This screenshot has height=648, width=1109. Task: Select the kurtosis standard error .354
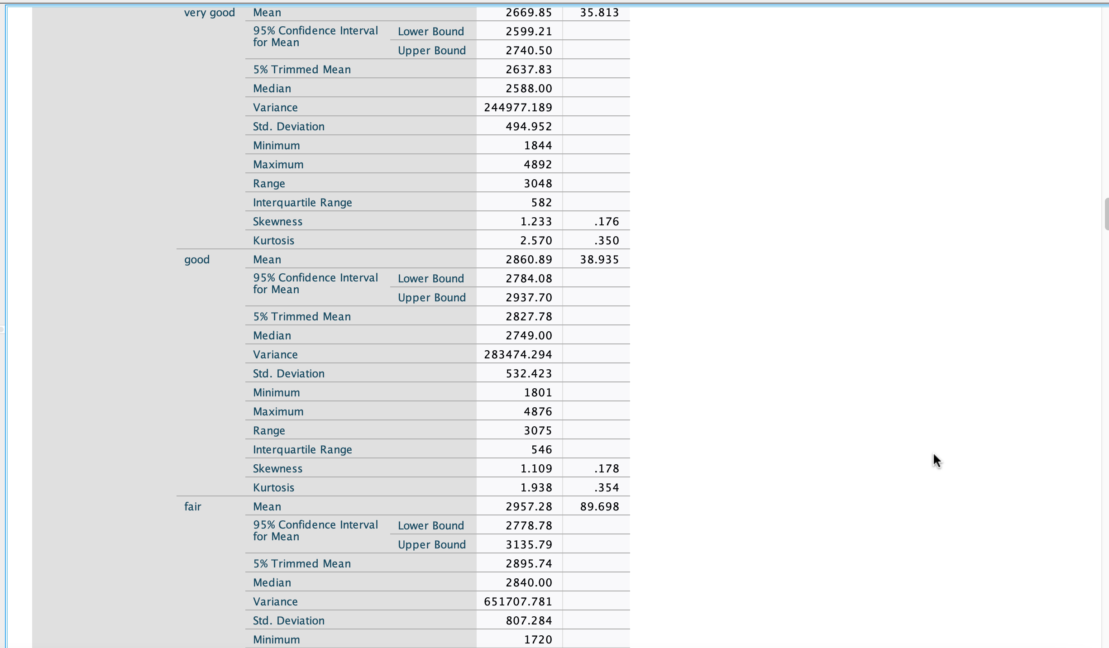[606, 488]
